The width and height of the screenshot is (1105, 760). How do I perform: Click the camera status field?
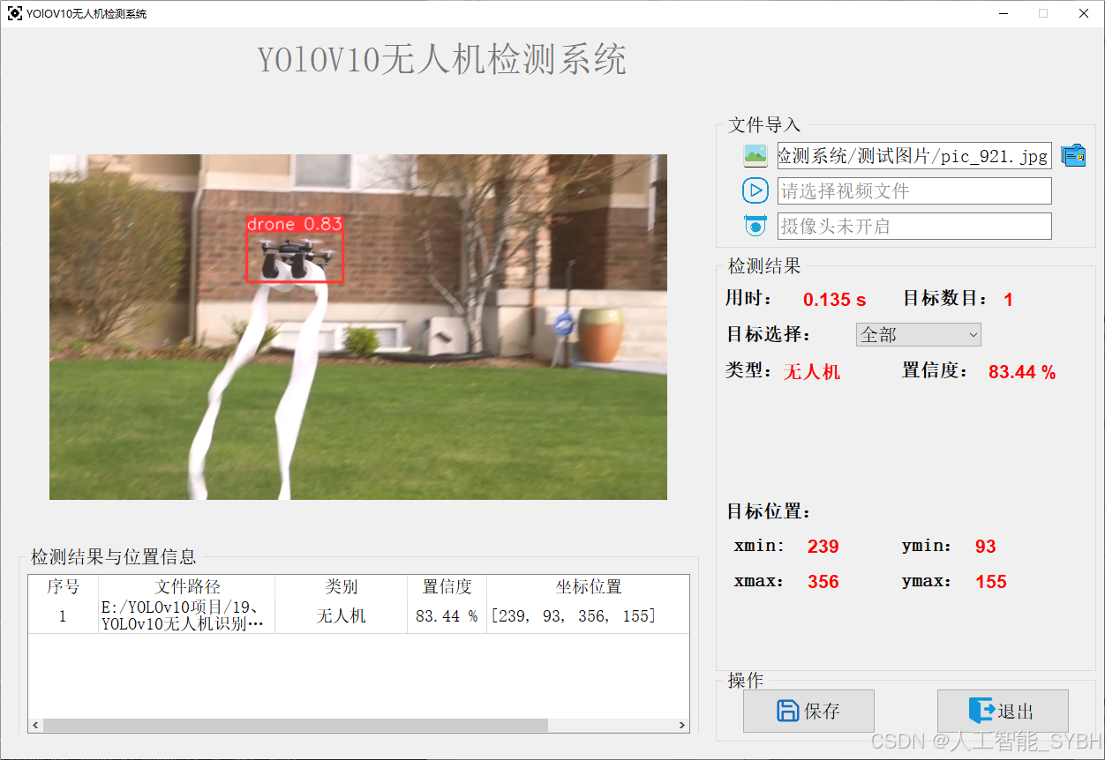click(x=914, y=226)
